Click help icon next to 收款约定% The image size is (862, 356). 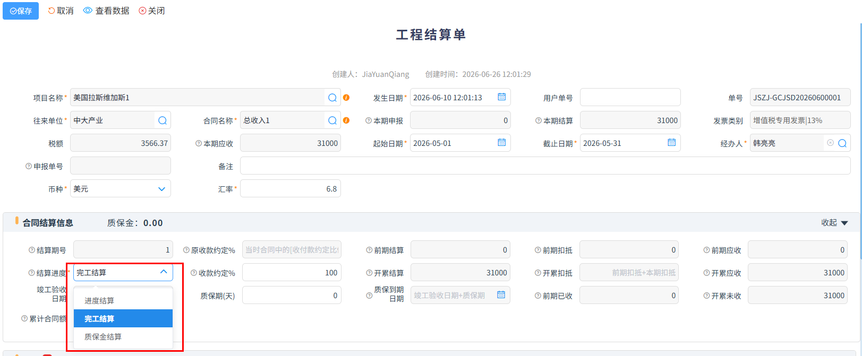[194, 273]
